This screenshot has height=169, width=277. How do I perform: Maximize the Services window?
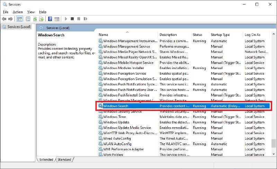(x=257, y=4)
